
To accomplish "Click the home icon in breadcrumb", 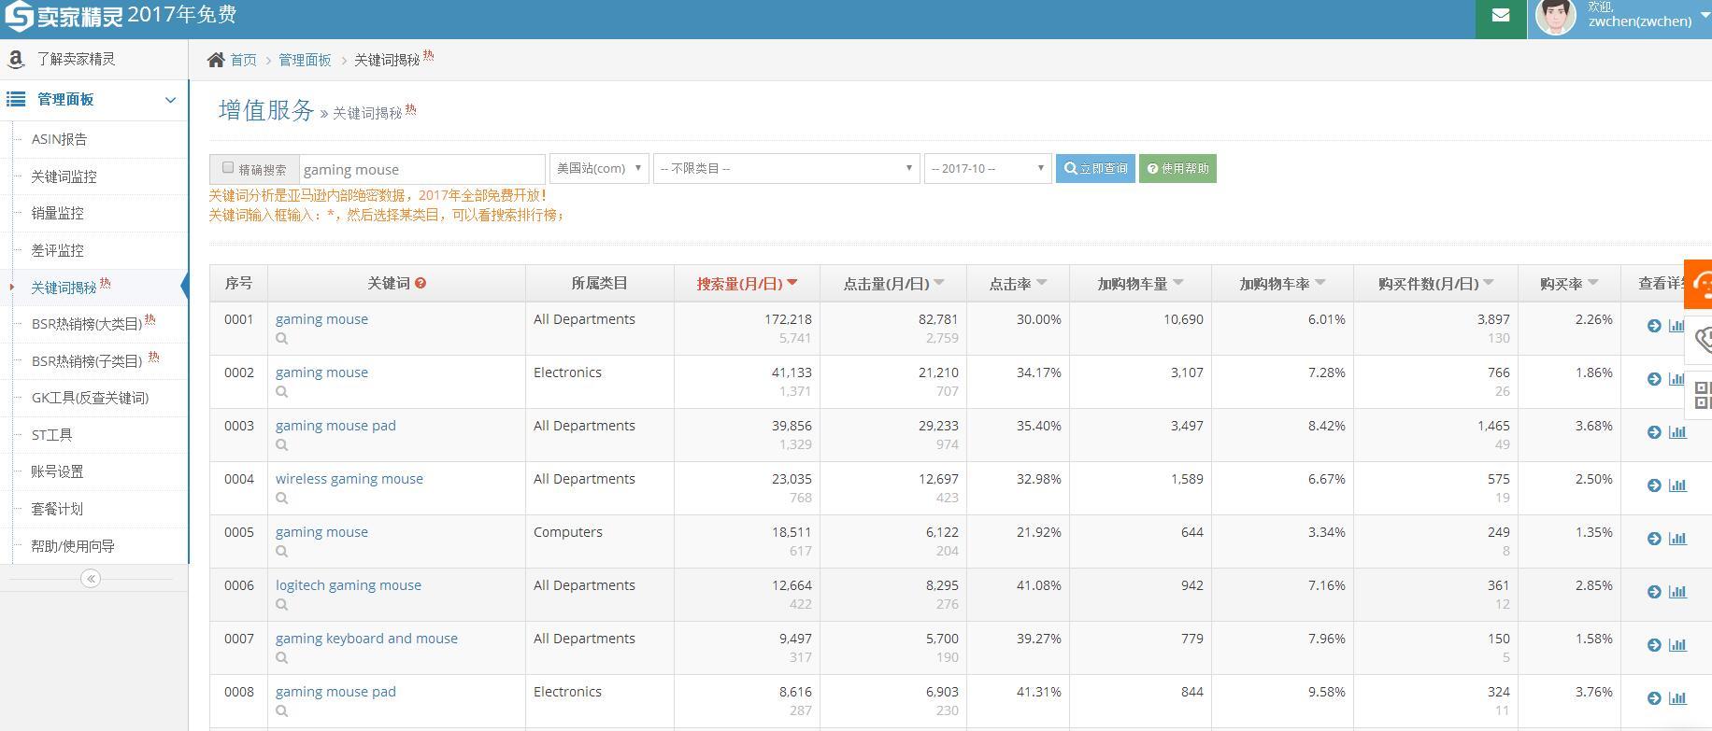I will click(216, 60).
